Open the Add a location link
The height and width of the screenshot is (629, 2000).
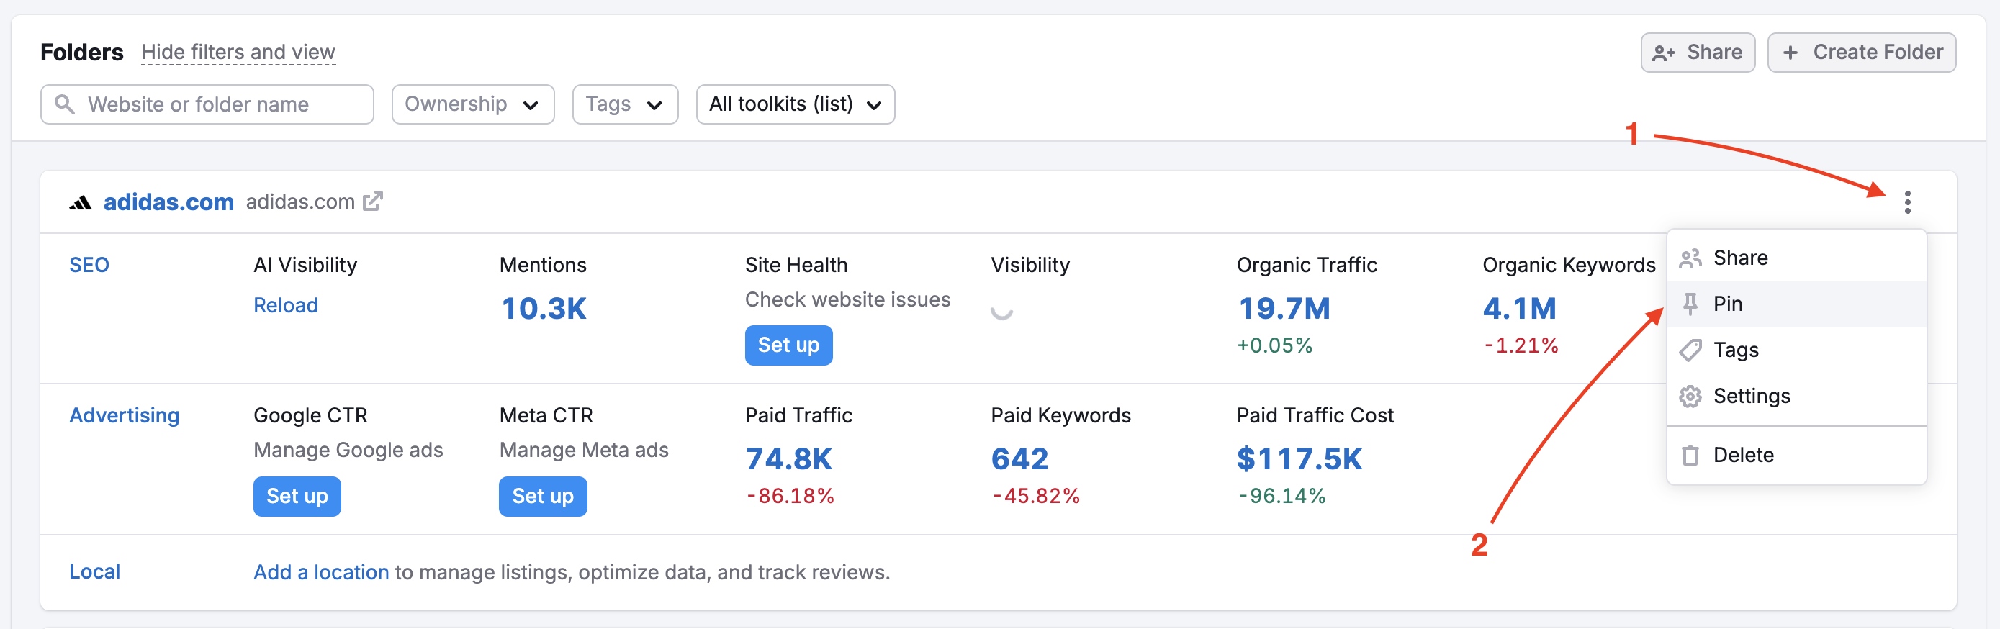(320, 572)
